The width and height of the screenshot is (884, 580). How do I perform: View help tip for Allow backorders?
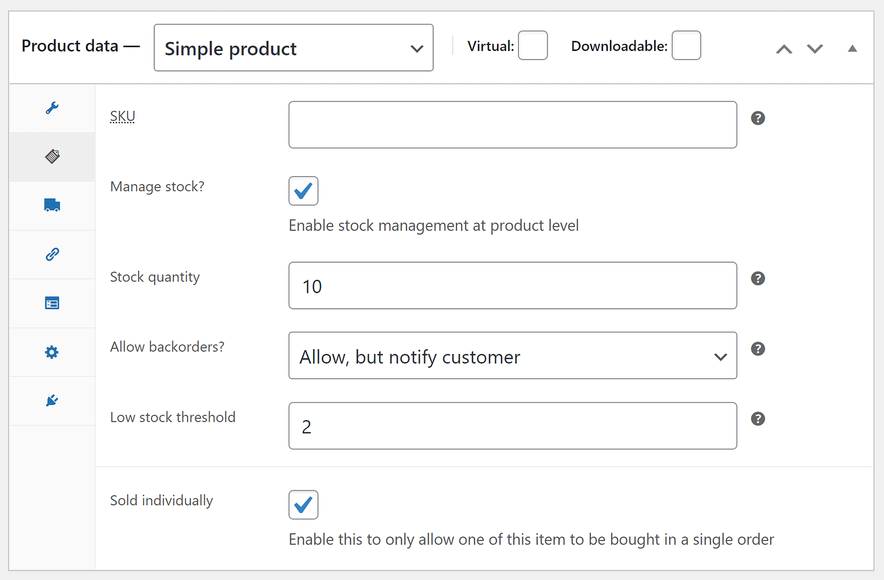[758, 349]
